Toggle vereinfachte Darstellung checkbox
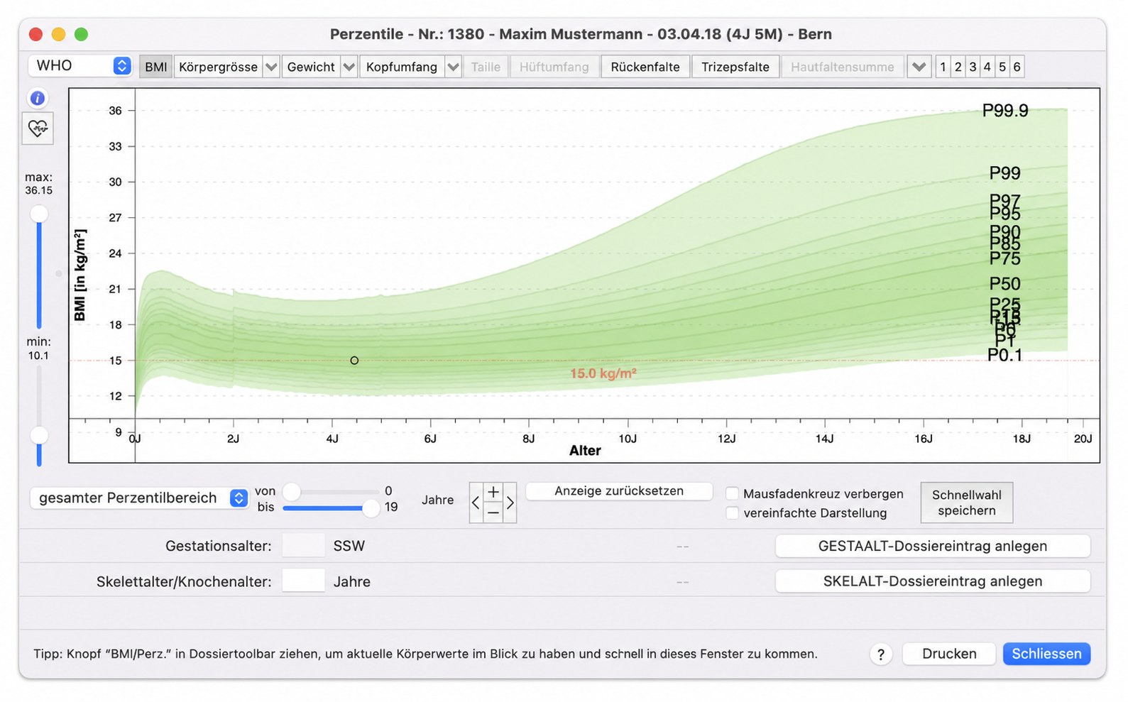 coord(733,512)
